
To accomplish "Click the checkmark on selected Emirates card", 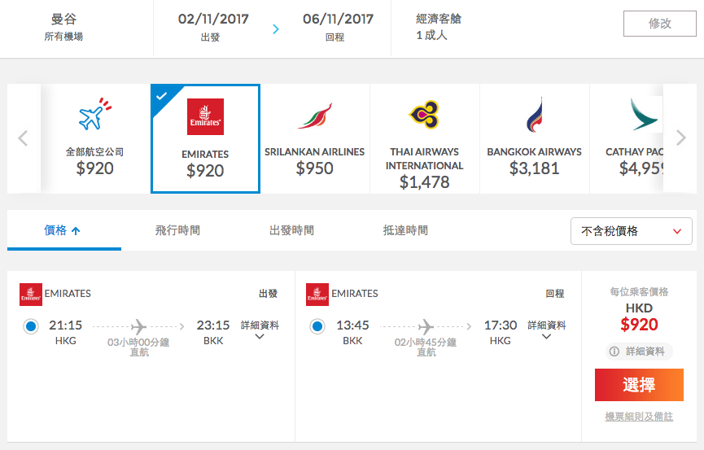I will coord(162,96).
